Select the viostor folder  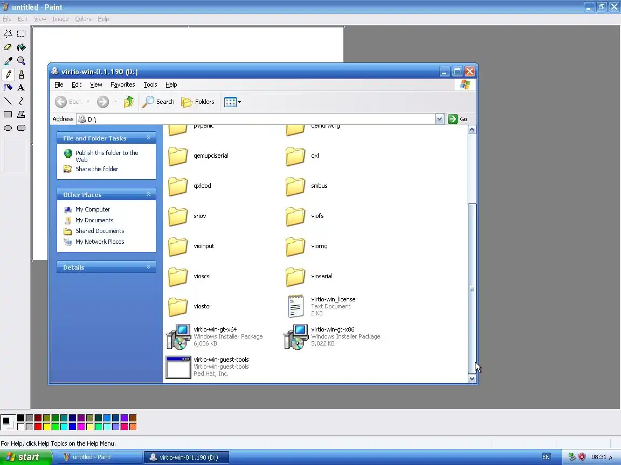(189, 306)
